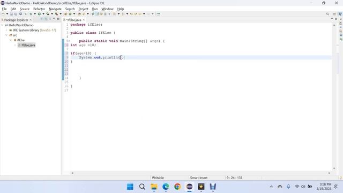Create a New Java Package icon
The image size is (343, 193).
click(x=65, y=14)
